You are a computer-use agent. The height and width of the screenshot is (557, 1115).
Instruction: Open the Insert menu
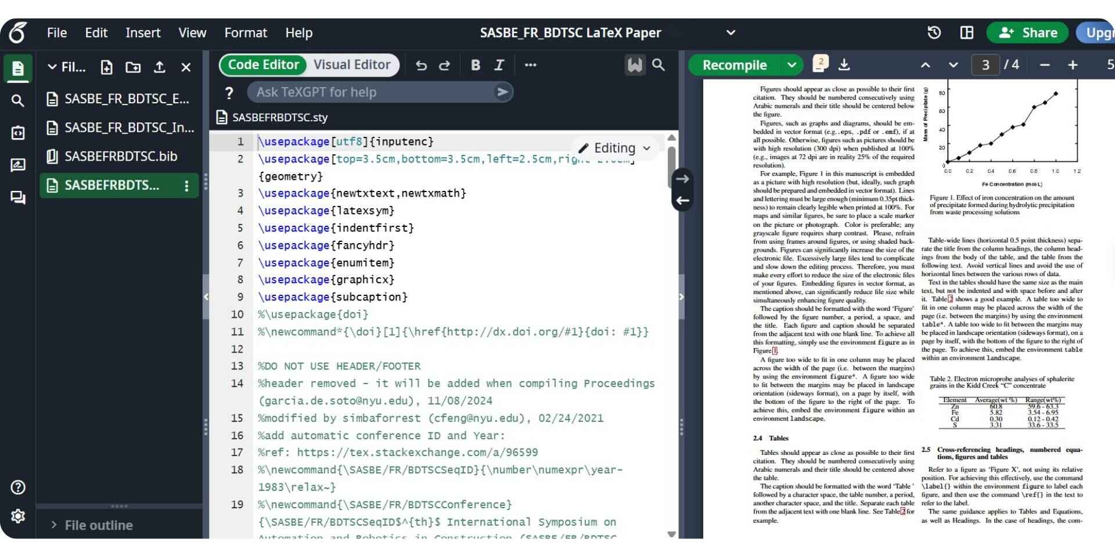[x=143, y=32]
